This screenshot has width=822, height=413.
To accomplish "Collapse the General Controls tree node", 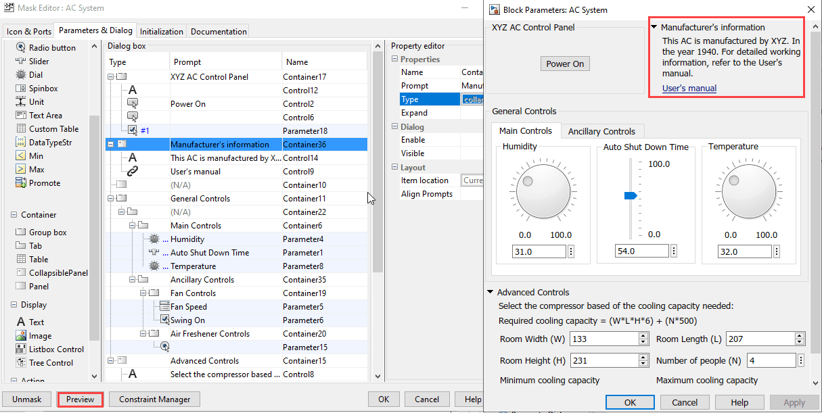I will coord(112,199).
